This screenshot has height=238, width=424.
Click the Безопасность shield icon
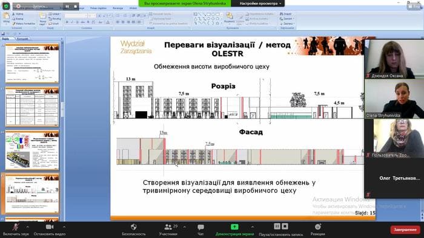coord(134,227)
